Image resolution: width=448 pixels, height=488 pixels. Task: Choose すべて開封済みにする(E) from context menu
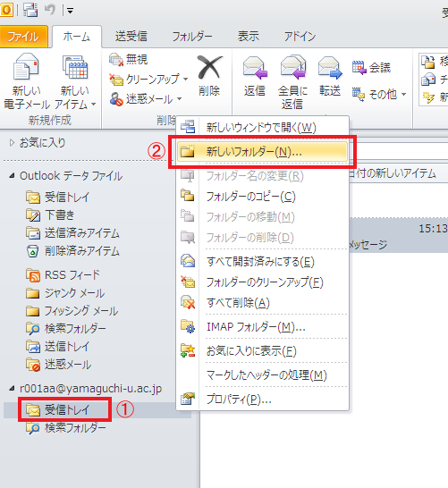(x=262, y=262)
